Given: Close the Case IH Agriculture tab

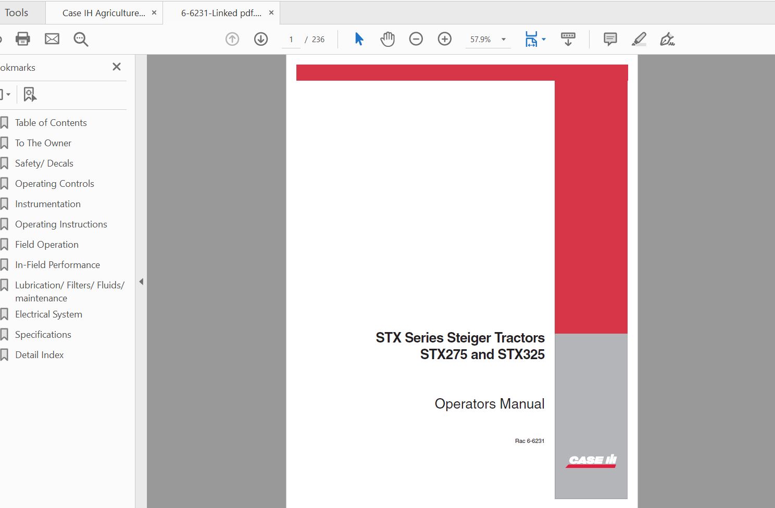Looking at the screenshot, I should tap(154, 12).
